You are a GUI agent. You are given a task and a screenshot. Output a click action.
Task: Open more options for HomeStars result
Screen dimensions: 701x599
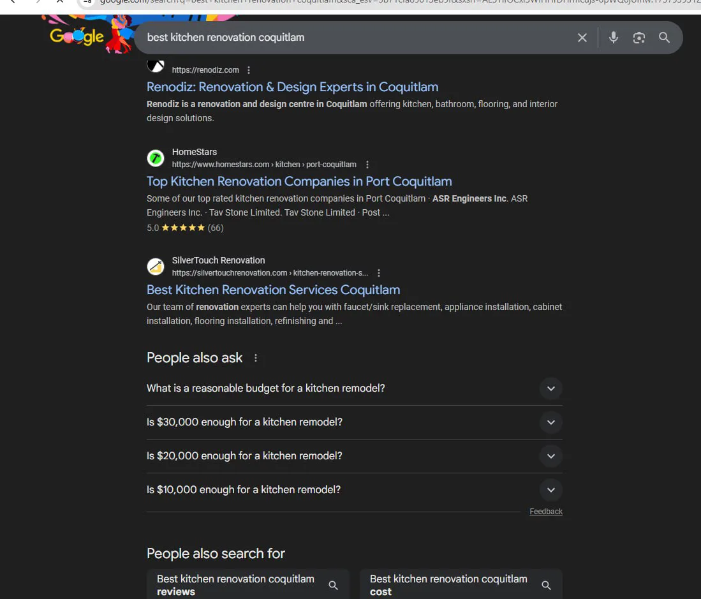[x=367, y=165]
